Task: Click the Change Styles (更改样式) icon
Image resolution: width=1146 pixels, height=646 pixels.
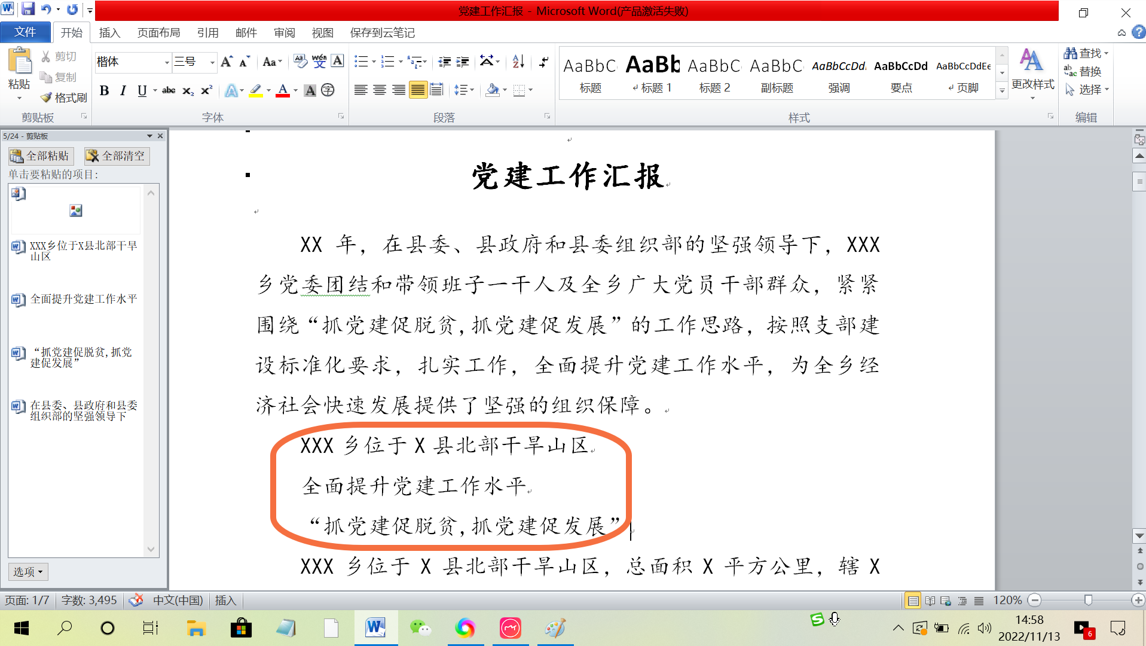Action: point(1032,60)
